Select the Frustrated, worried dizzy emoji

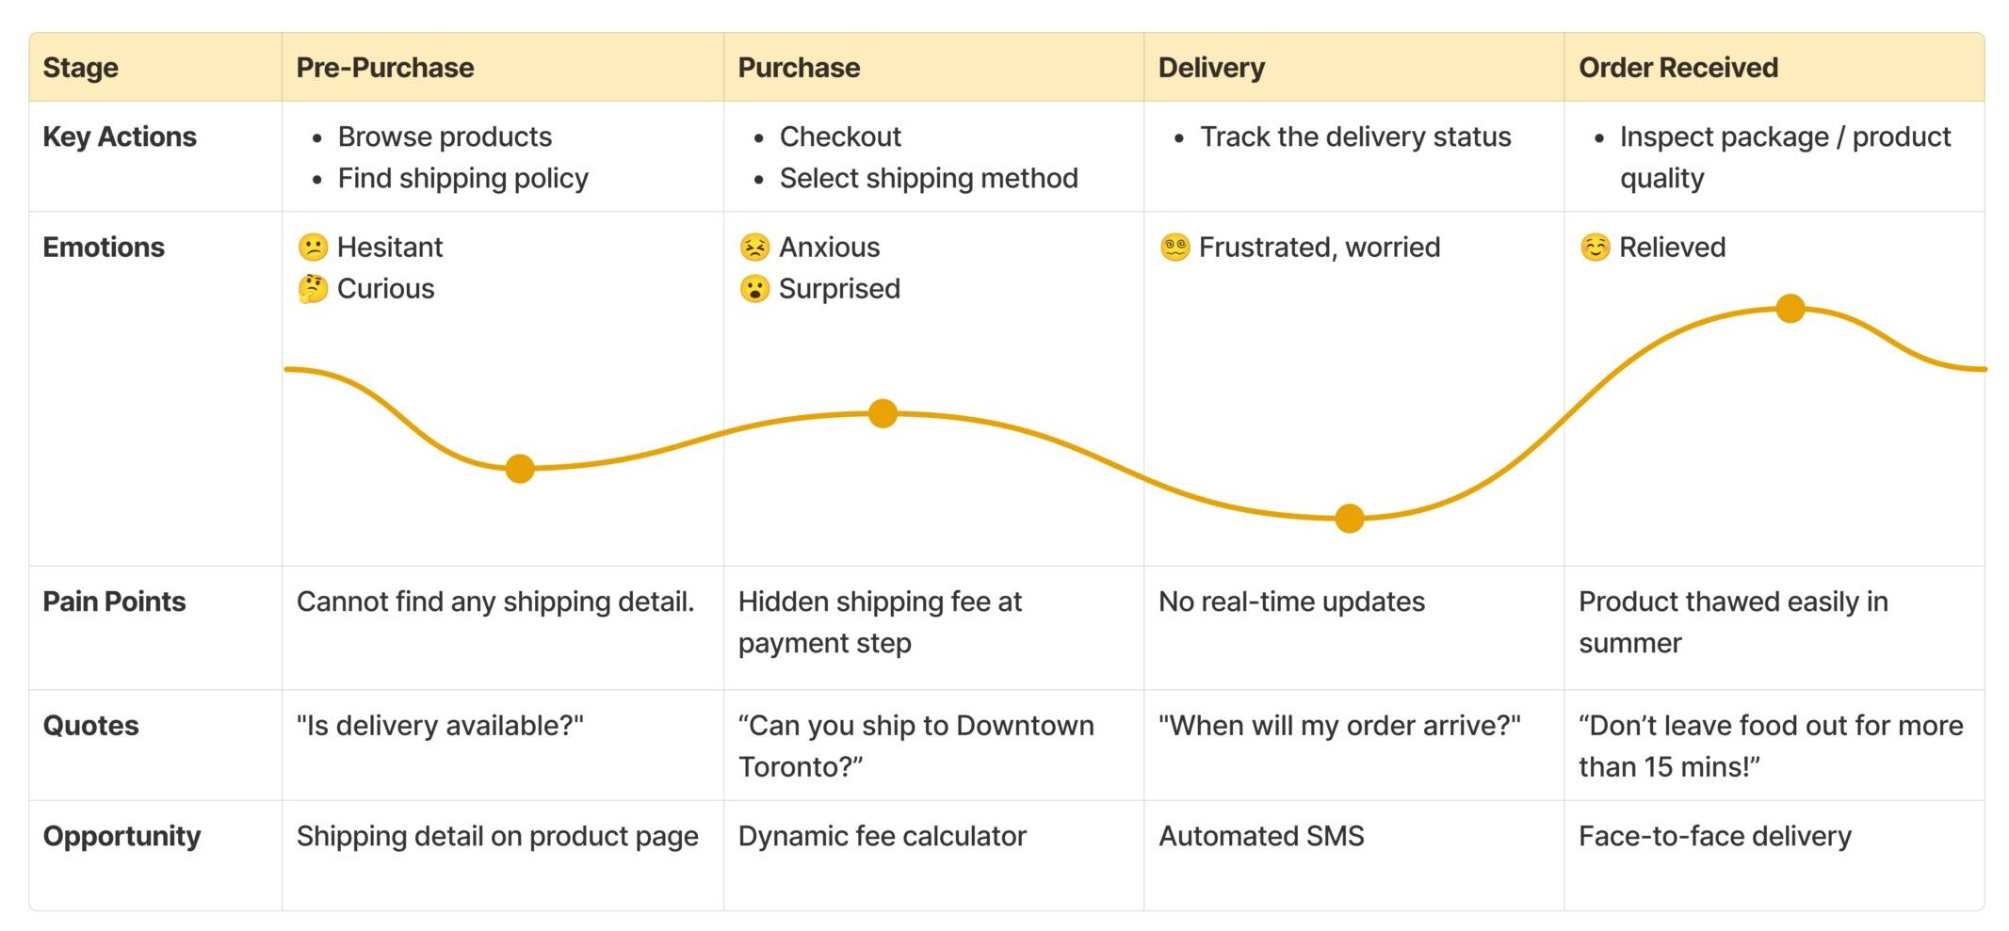tap(1175, 248)
